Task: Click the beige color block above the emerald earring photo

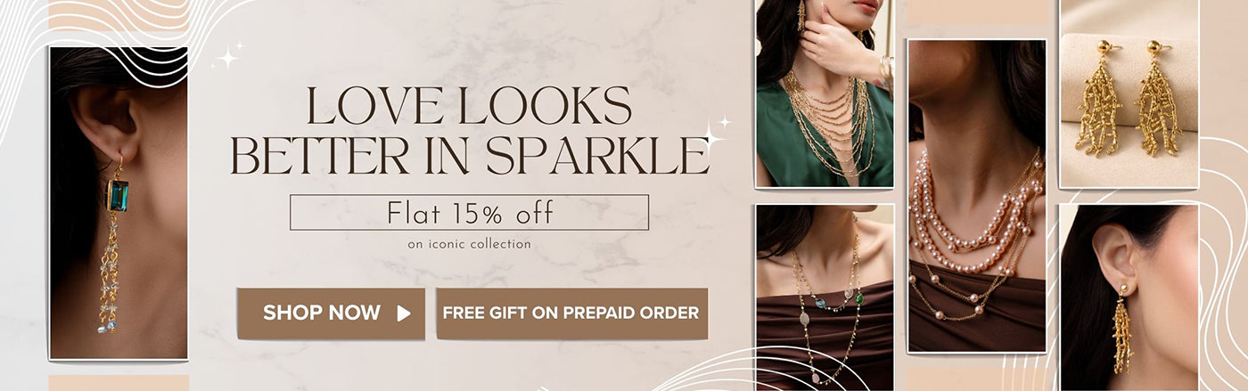Action: (119, 16)
